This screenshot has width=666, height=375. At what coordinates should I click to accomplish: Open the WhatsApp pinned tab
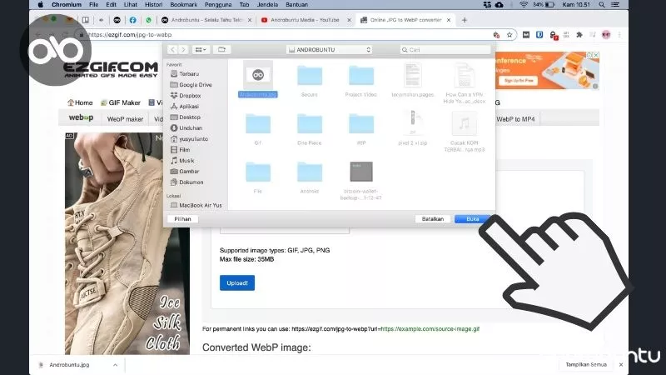pyautogui.click(x=148, y=20)
